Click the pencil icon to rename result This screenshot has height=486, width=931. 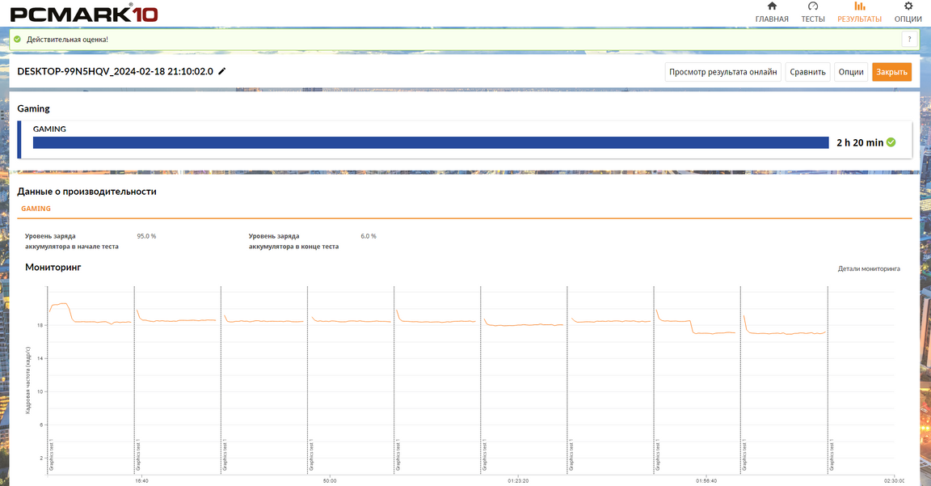click(x=222, y=71)
